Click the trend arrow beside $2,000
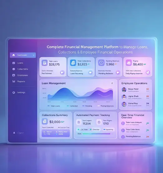 pyautogui.click(x=63, y=122)
